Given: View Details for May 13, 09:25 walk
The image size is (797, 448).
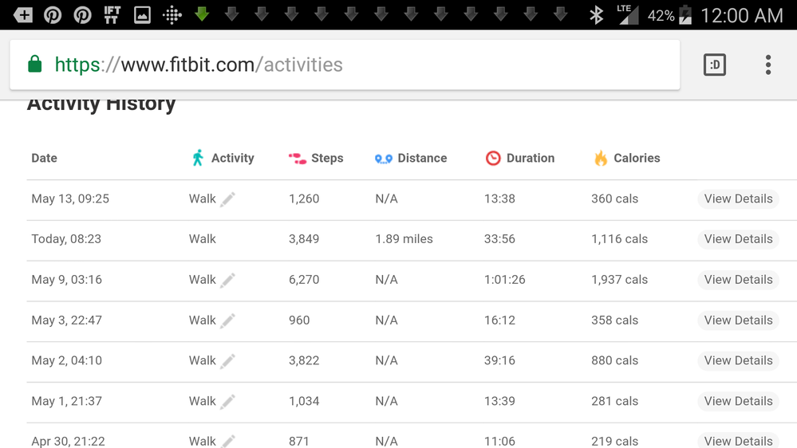Looking at the screenshot, I should tap(738, 198).
